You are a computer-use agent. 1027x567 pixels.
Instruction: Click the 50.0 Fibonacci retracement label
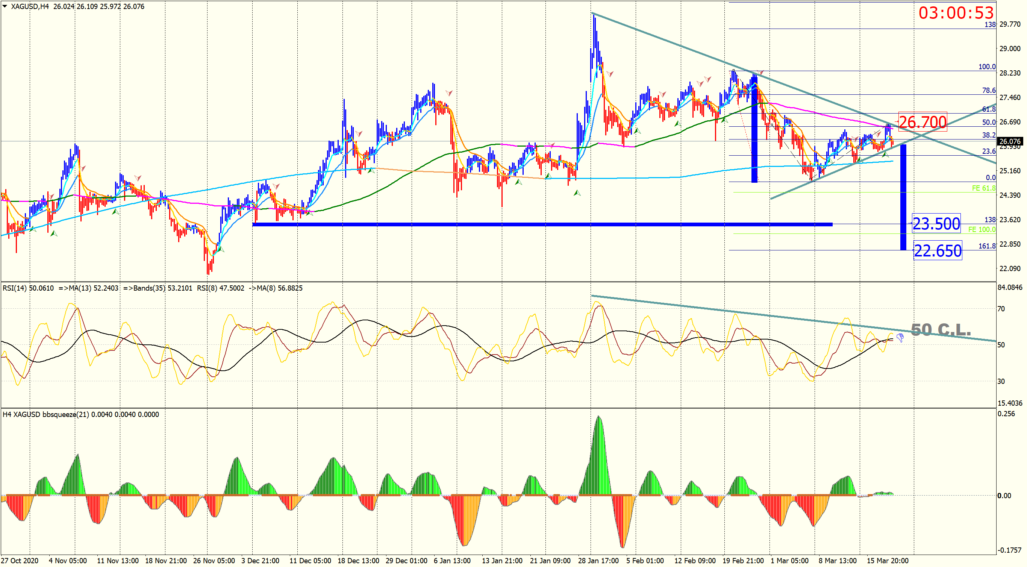[988, 123]
